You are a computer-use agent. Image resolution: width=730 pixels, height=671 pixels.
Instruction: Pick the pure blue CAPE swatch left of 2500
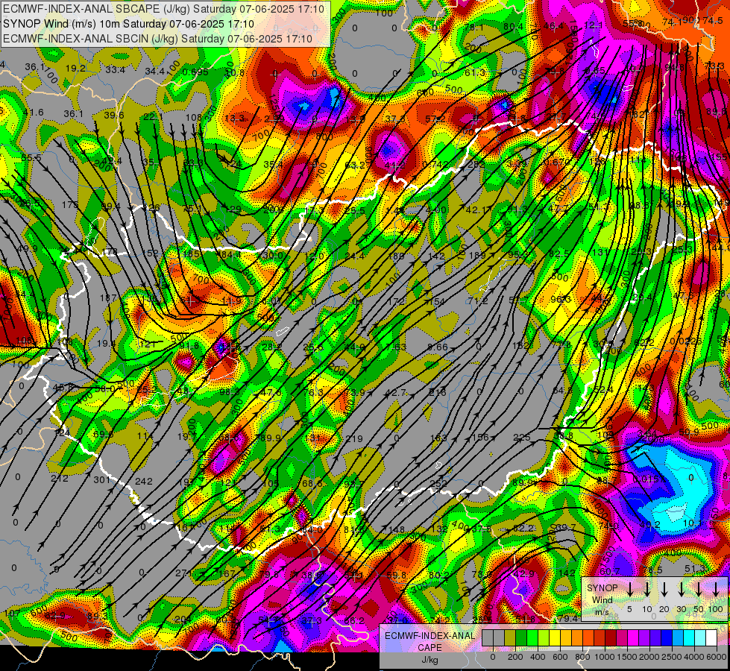[x=666, y=637]
